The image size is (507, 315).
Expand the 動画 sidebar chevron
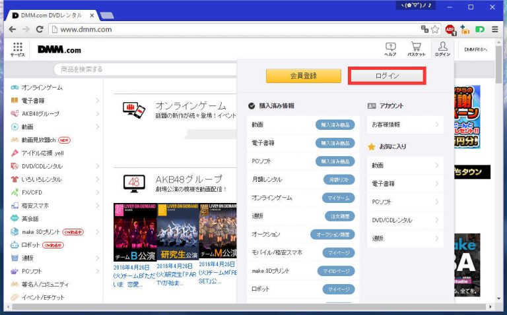(97, 127)
